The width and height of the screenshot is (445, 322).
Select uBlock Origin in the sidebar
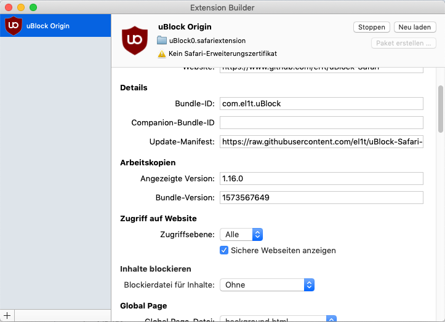coord(55,26)
